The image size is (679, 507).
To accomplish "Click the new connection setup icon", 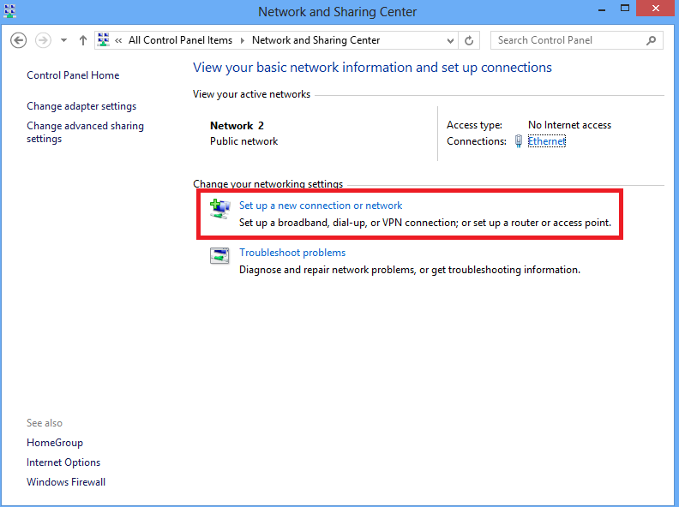I will (x=220, y=206).
